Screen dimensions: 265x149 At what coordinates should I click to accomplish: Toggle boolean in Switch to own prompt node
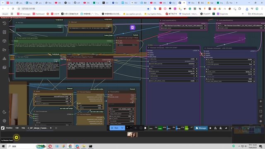pos(128,45)
